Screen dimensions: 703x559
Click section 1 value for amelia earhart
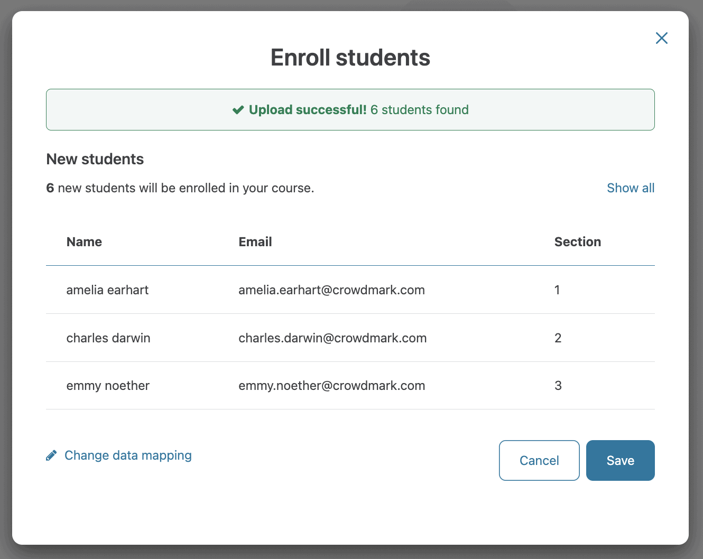pos(557,290)
